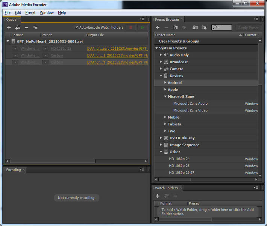Click the Add Source plus icon in Queue
Screen dimensions: 267x226
coord(9,27)
